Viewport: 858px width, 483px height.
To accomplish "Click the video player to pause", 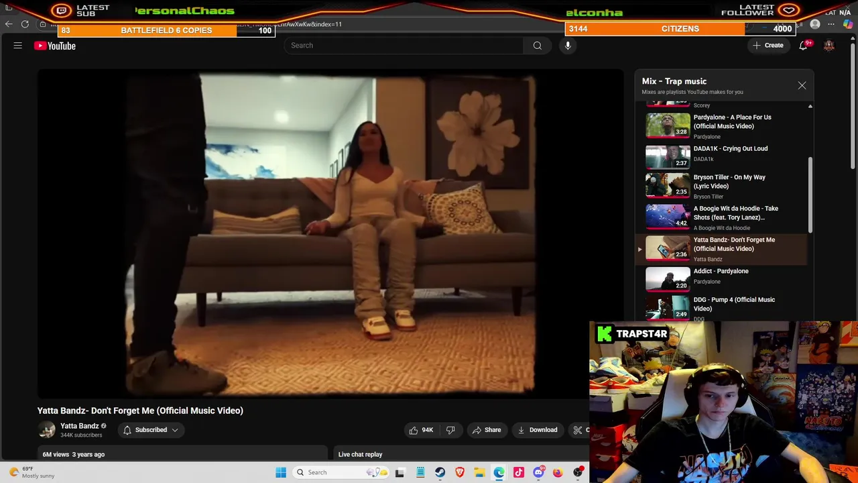I will pyautogui.click(x=330, y=233).
